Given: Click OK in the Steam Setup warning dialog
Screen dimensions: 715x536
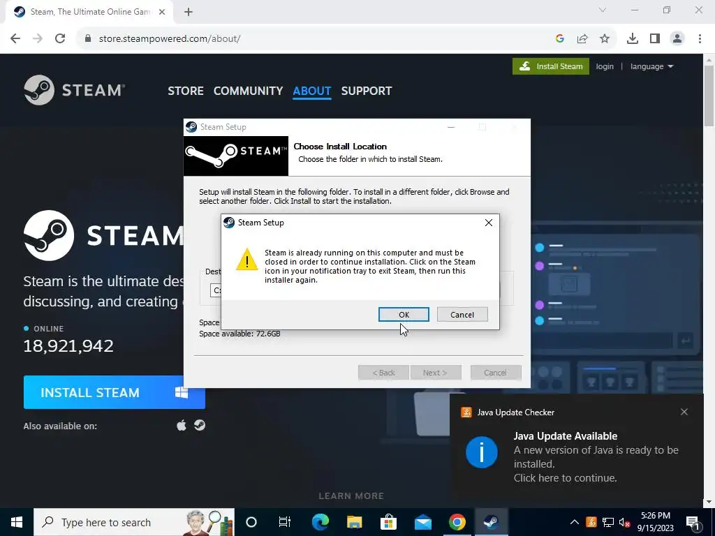Looking at the screenshot, I should [404, 315].
